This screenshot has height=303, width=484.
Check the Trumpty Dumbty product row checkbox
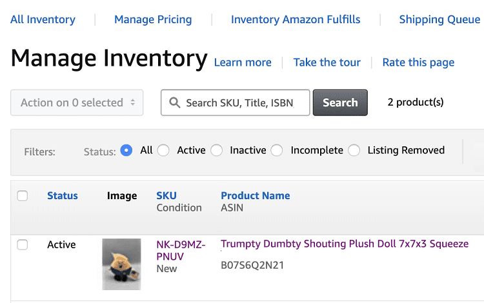[22, 245]
